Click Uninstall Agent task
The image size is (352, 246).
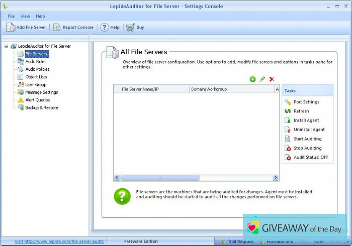click(x=309, y=130)
